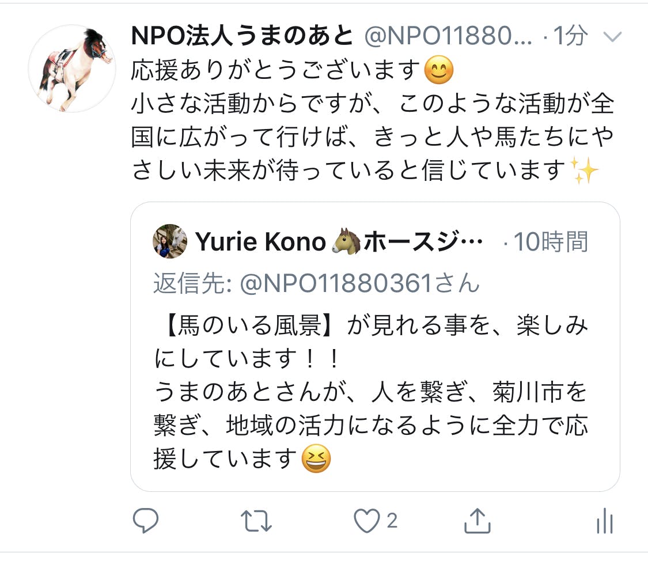The image size is (648, 561).
Task: Click the smiling emoji after ございます
Action: [439, 69]
